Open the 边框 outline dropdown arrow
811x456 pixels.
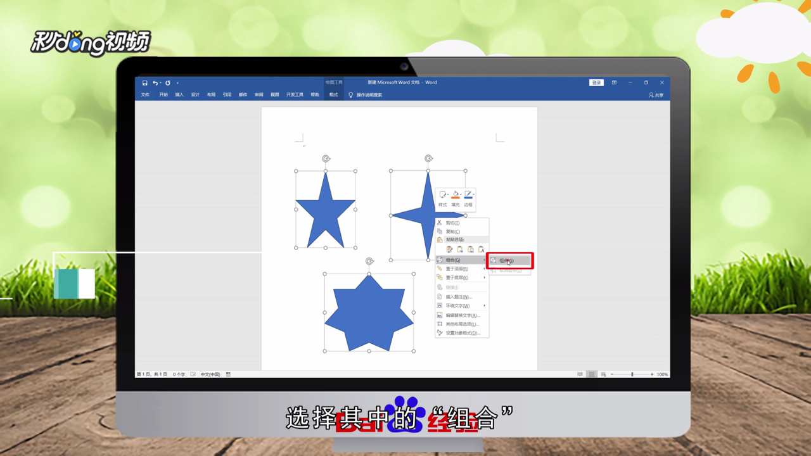pyautogui.click(x=473, y=195)
